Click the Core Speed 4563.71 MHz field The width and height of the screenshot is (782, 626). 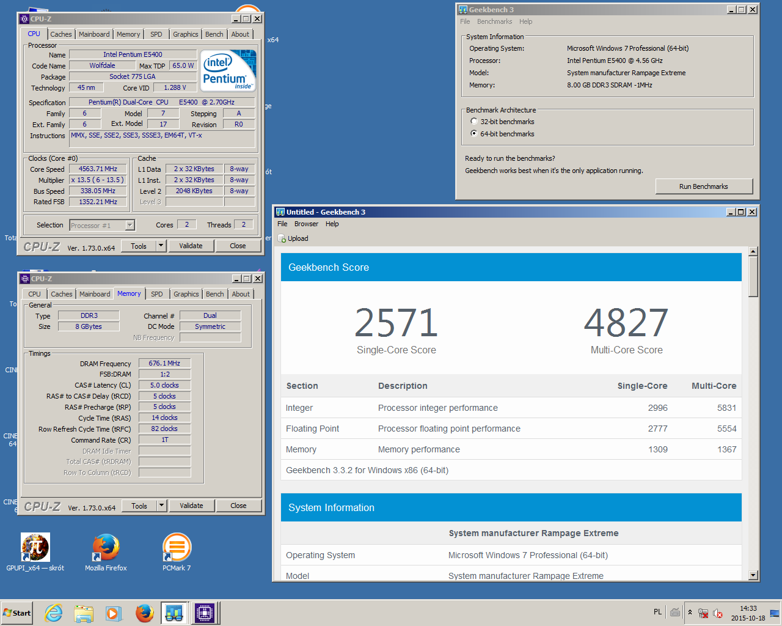click(x=98, y=169)
